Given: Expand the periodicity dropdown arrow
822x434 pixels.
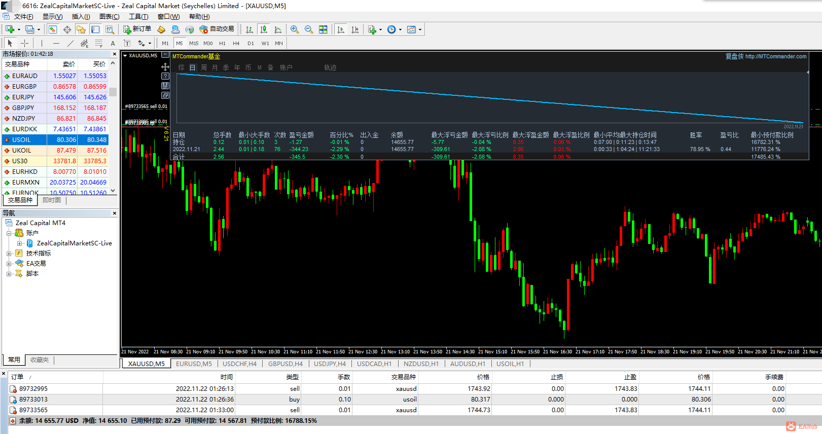Looking at the screenshot, I should click(x=400, y=29).
